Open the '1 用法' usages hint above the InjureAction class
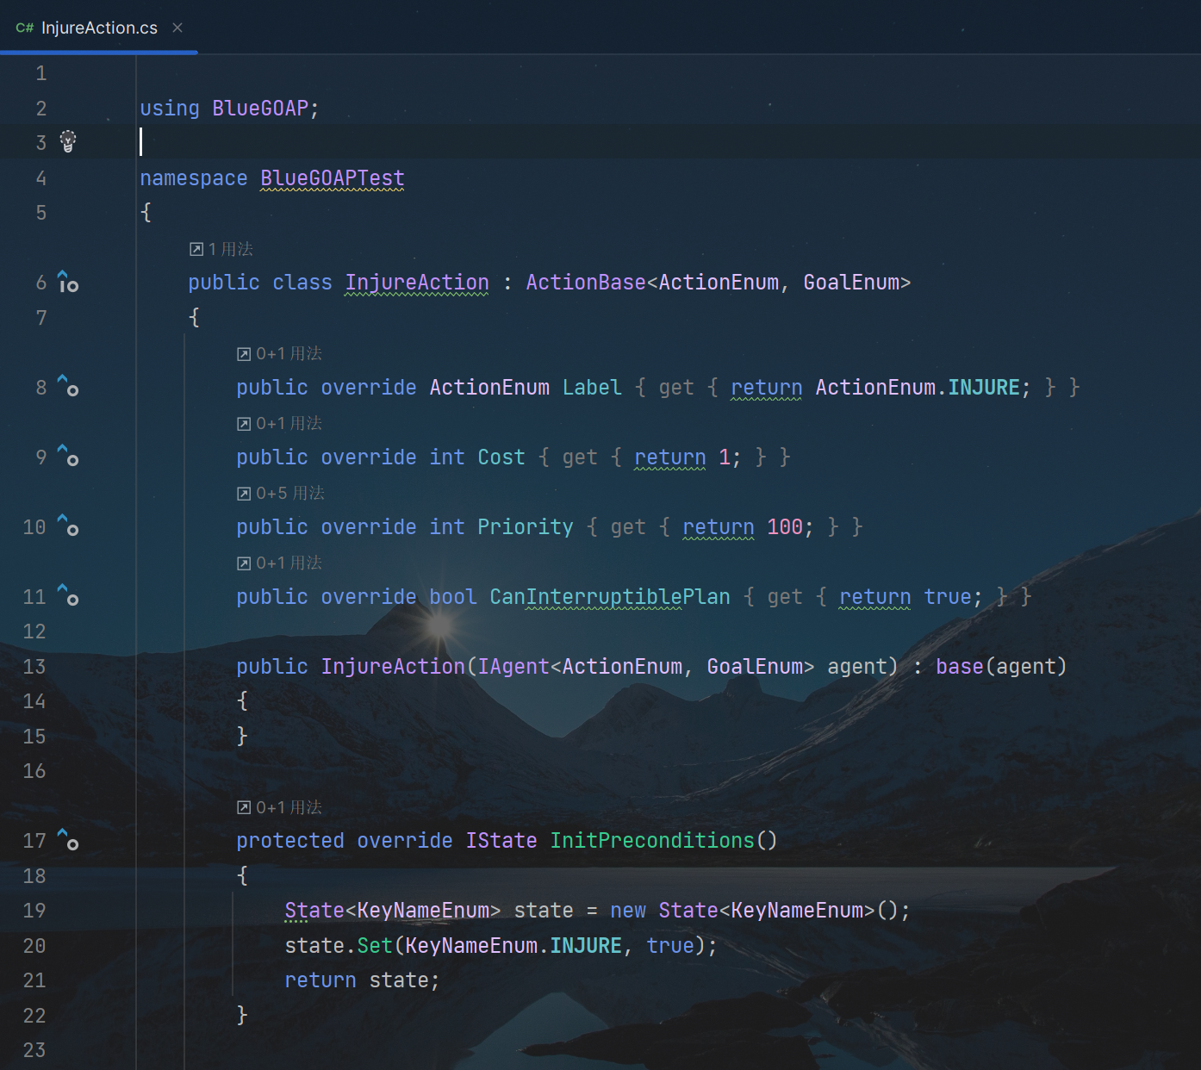 click(221, 249)
